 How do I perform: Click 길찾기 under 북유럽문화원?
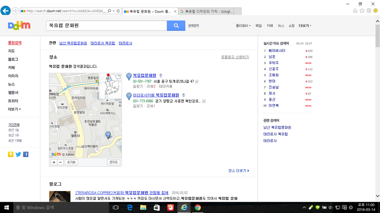pyautogui.click(x=138, y=86)
